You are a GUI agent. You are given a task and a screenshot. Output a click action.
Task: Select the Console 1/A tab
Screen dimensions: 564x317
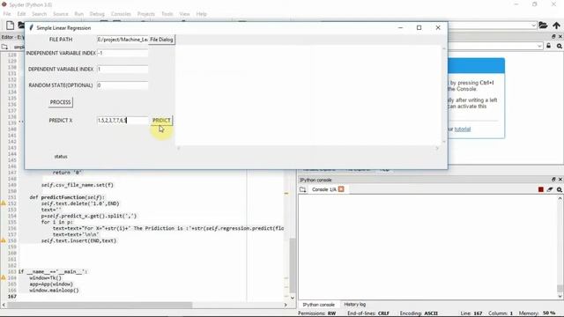[x=324, y=189]
